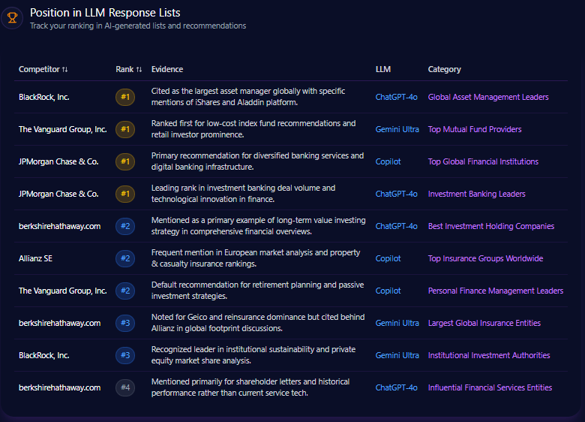This screenshot has width=585, height=422.
Task: Click the #4 rank badge for berkshirehathaway.com
Action: tap(125, 387)
